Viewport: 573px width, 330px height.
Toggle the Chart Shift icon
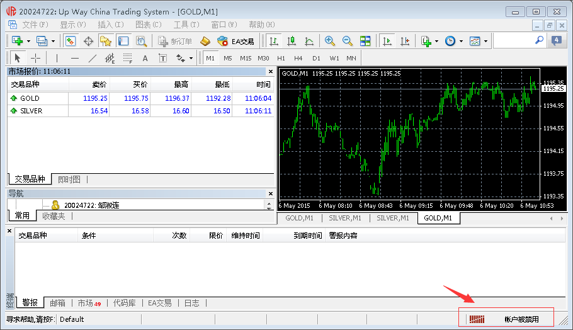pyautogui.click(x=405, y=41)
